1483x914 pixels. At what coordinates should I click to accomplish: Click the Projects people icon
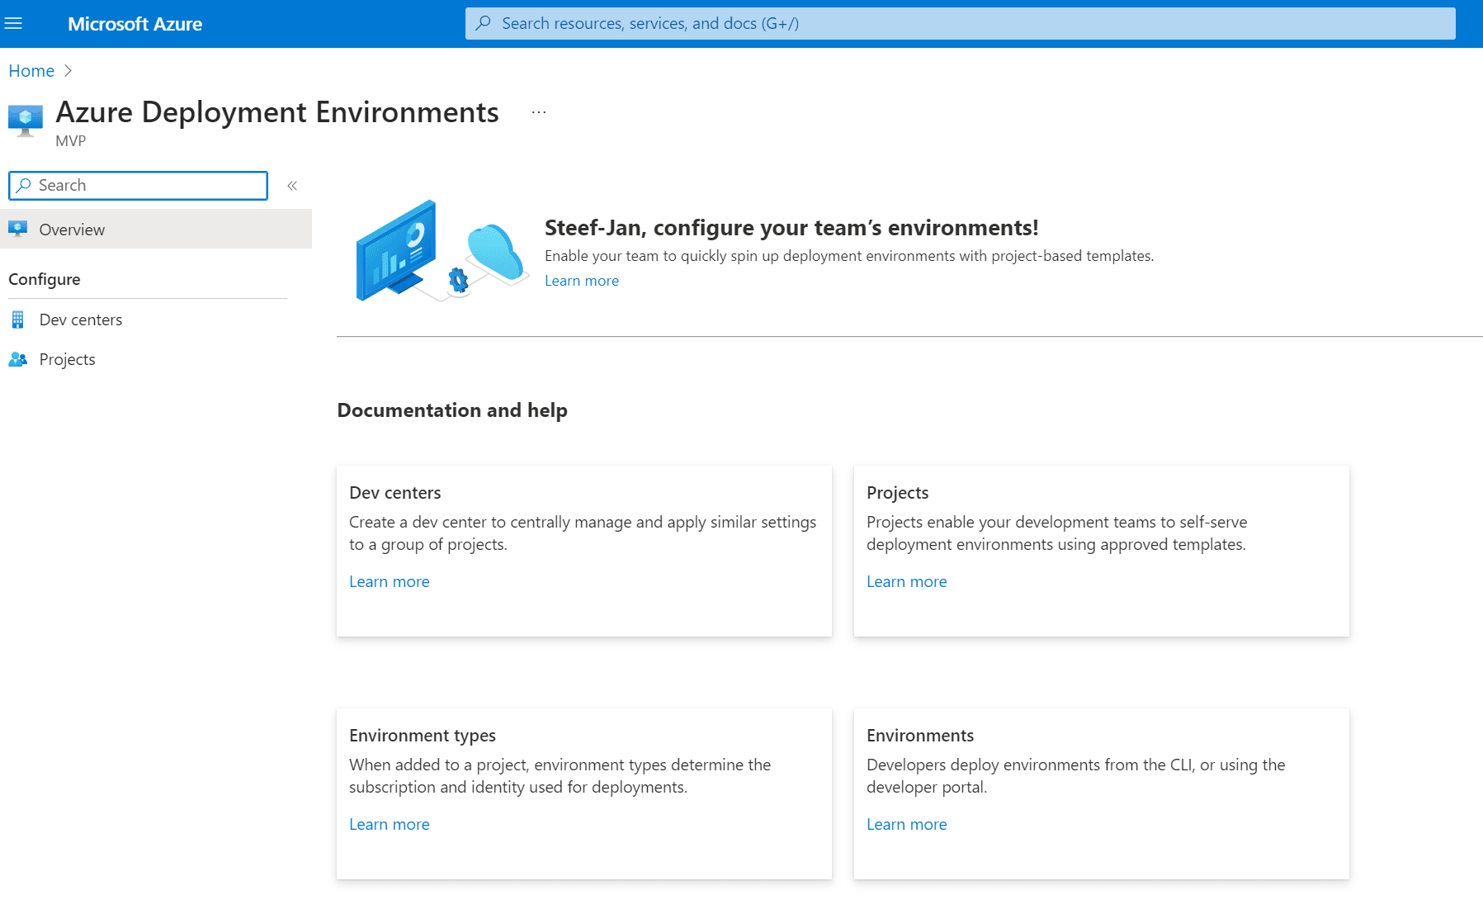17,359
